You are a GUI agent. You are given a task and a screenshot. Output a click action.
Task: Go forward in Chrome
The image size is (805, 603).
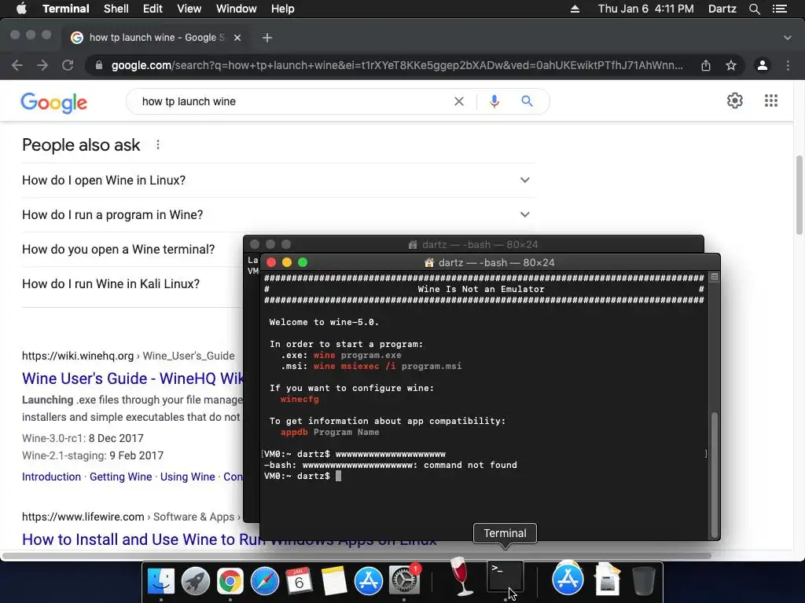(x=42, y=65)
